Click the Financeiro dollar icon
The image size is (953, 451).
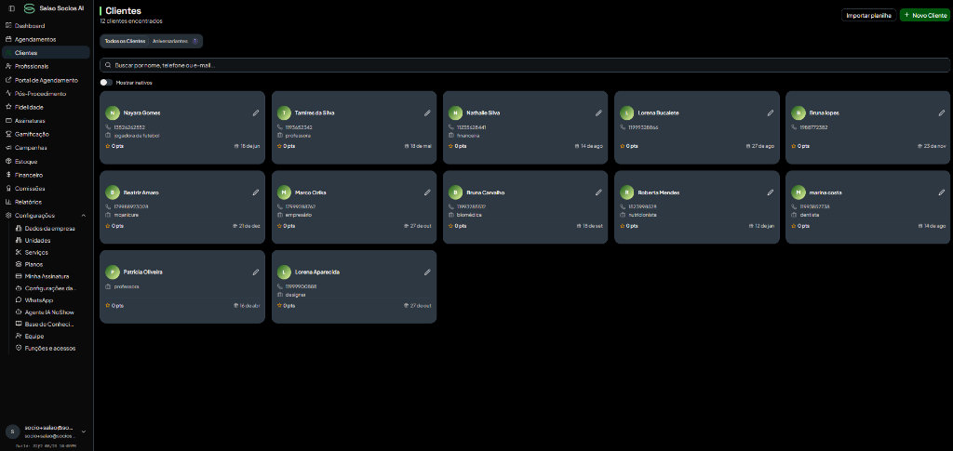(x=8, y=175)
